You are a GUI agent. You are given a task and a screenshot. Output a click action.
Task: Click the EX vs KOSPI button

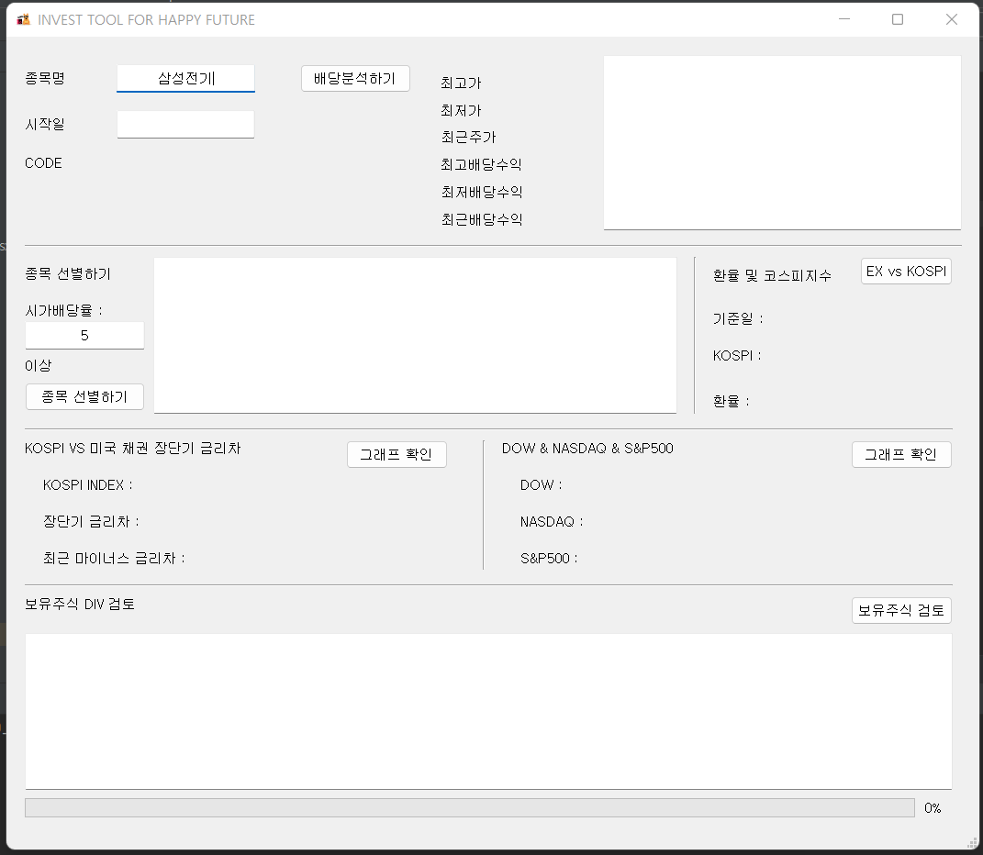tap(906, 272)
